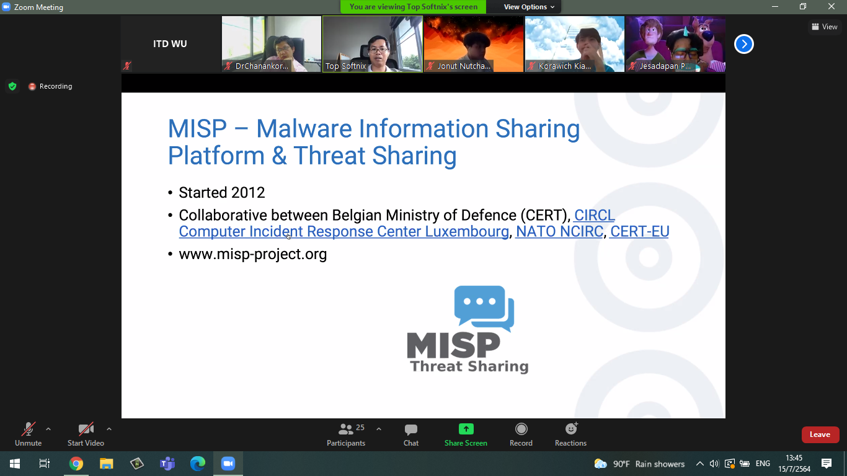Viewport: 847px width, 476px height.
Task: Click the View layout button at top right
Action: (825, 27)
